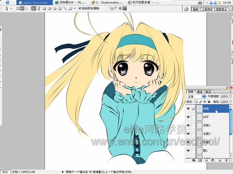Select the Ellipse shape tool
233x174 pixels.
point(55,8)
